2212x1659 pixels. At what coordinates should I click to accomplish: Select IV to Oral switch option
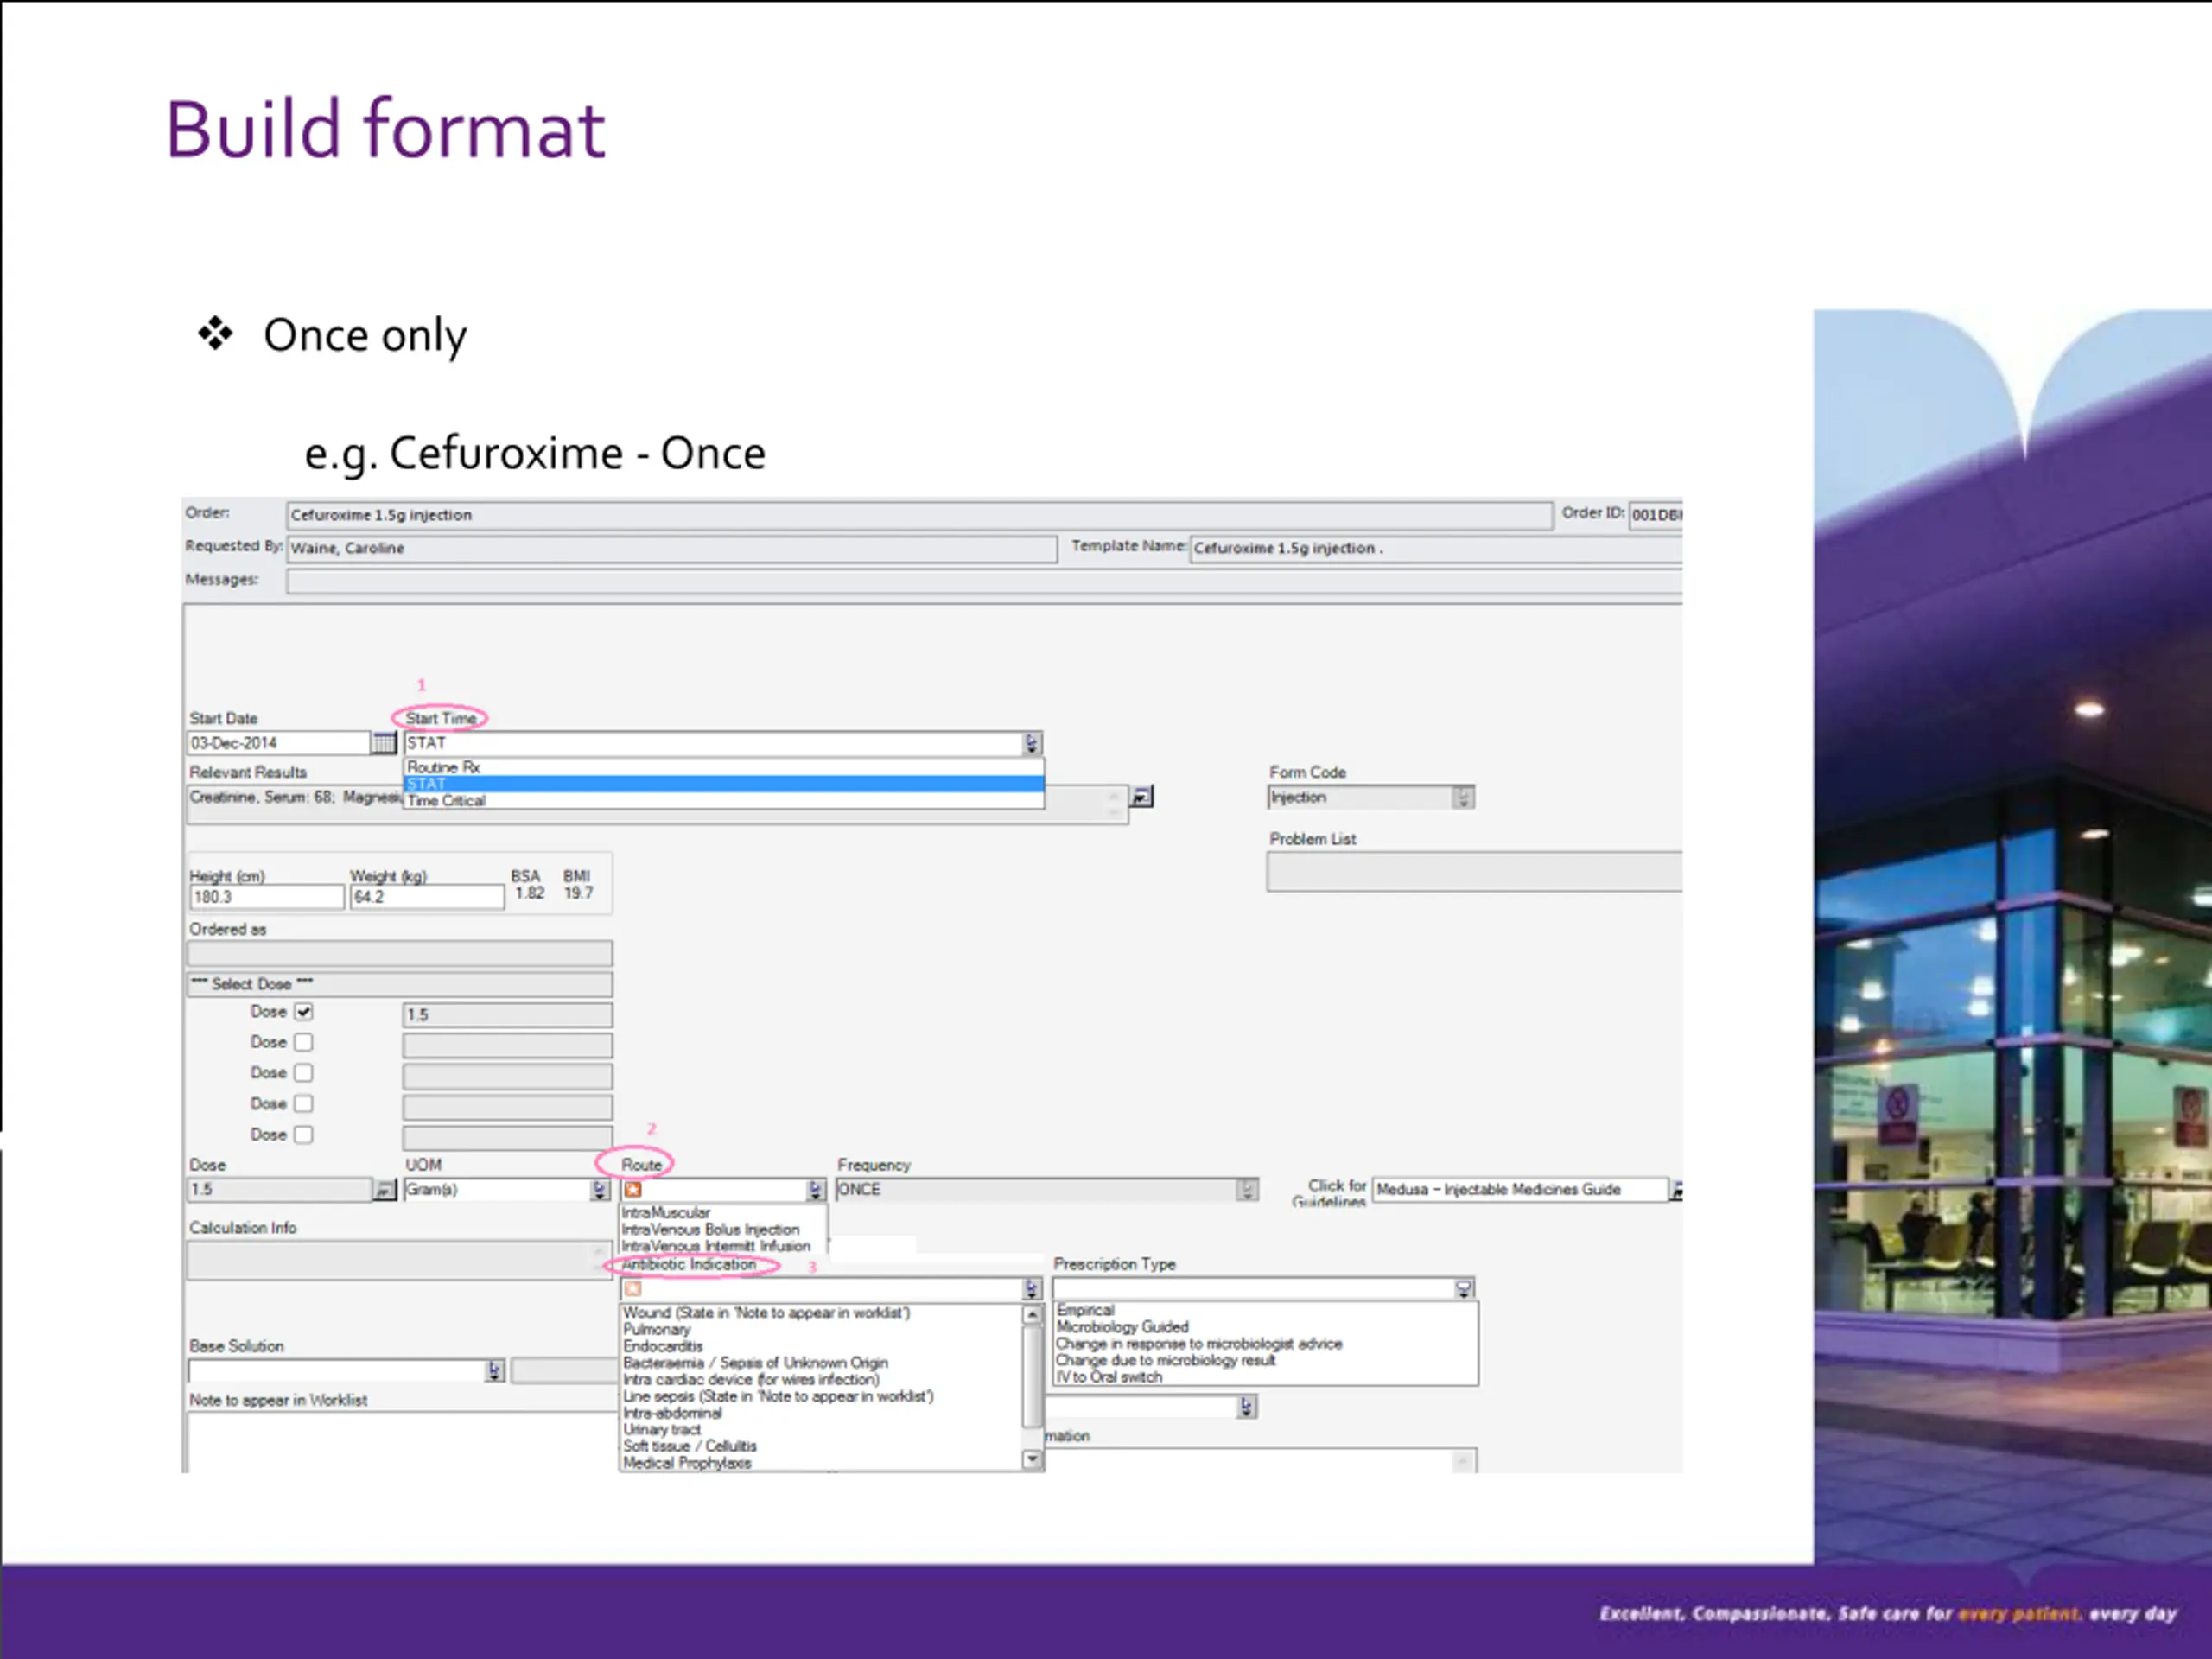tap(1265, 1377)
